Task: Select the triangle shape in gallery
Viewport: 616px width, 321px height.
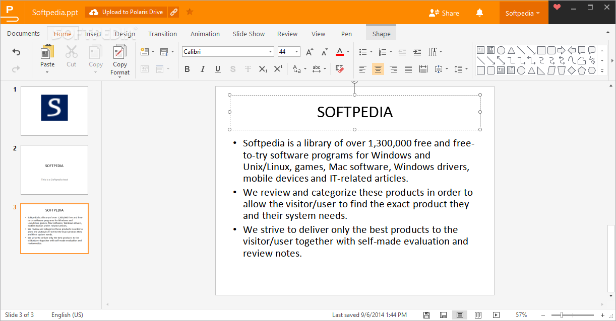Action: (511, 50)
